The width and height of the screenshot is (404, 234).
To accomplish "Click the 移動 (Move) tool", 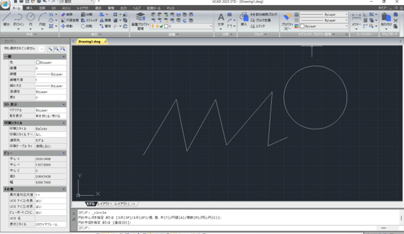I will click(67, 26).
